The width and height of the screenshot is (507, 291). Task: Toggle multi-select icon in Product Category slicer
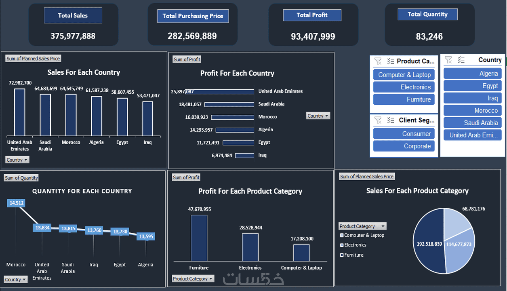coord(390,61)
